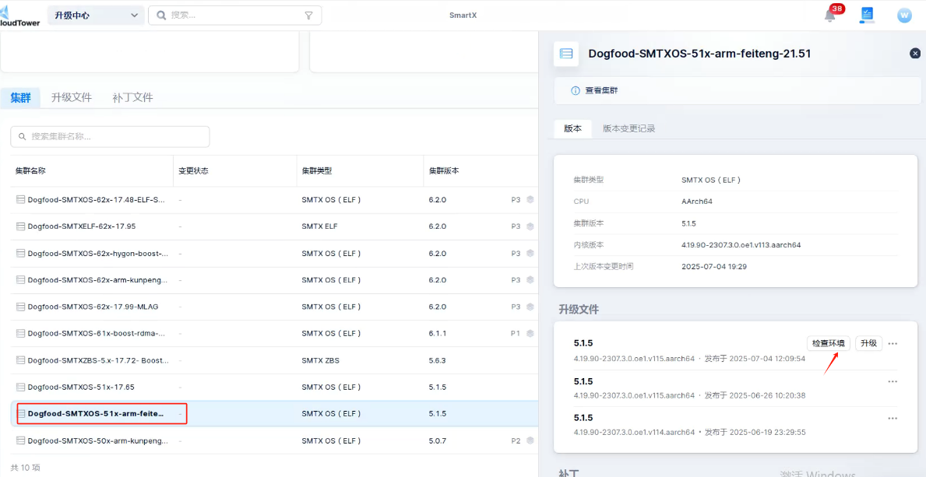This screenshot has height=477, width=926.
Task: Open more options for 2025-06-19 upgrade file
Action: [x=893, y=419]
